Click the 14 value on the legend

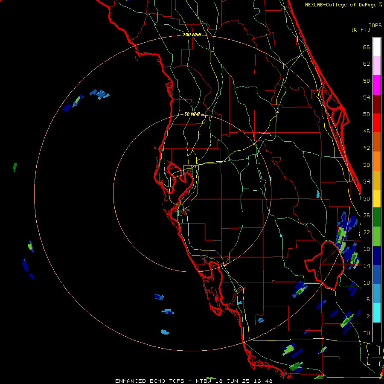pyautogui.click(x=367, y=266)
